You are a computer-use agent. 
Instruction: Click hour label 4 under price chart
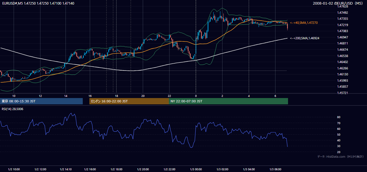(x=249, y=96)
